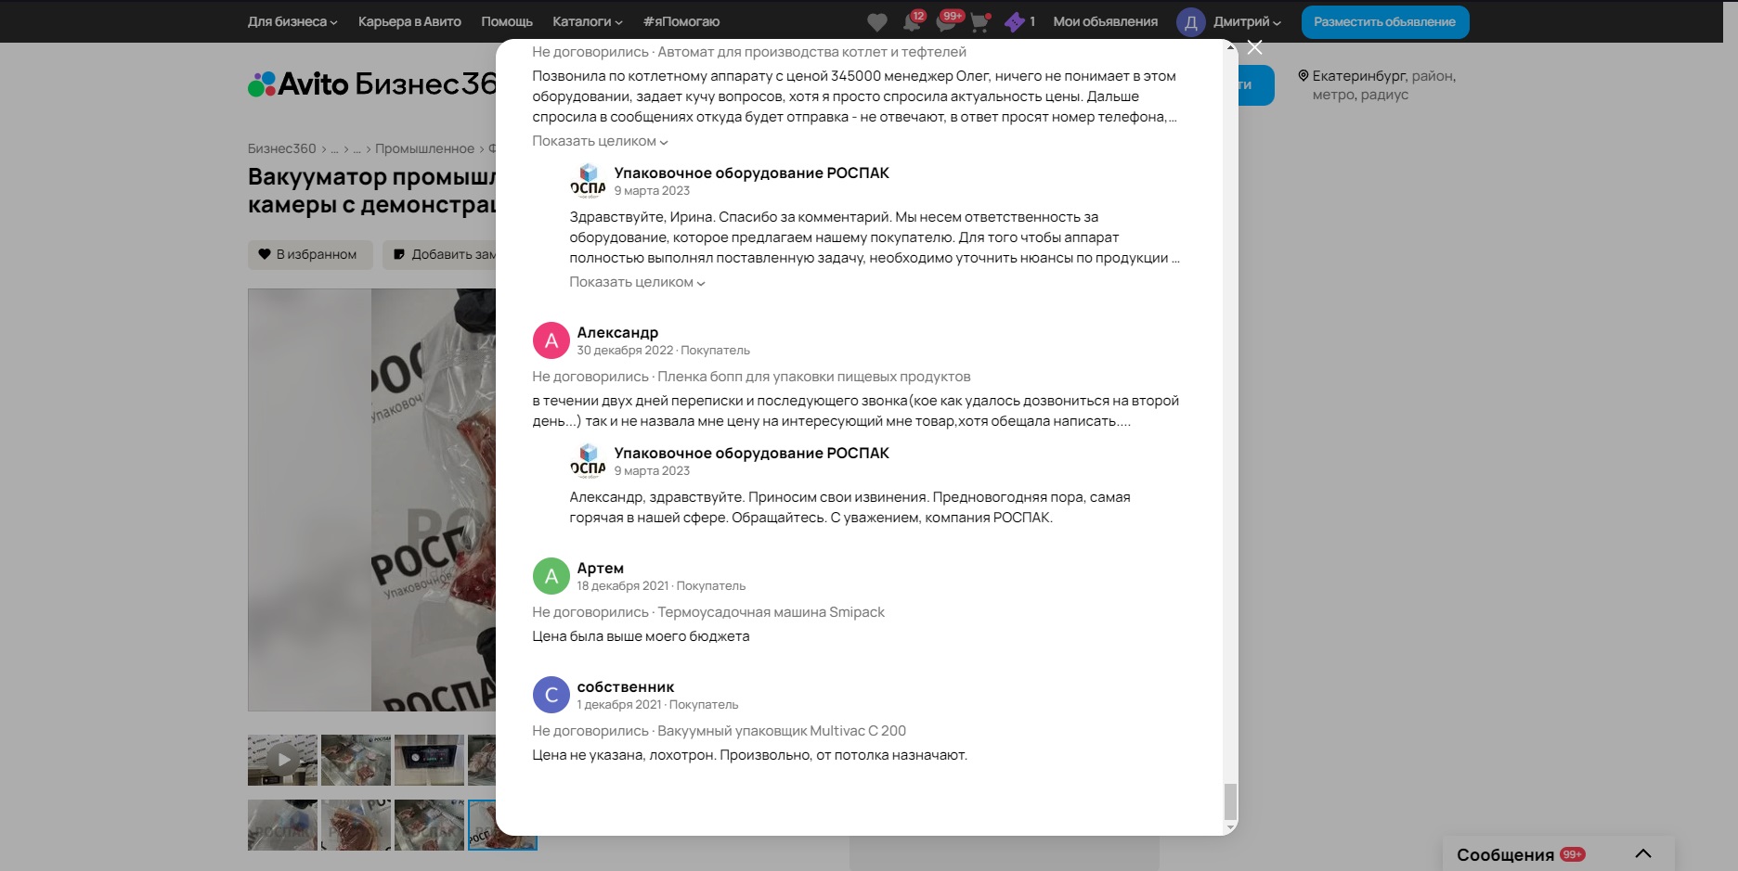The image size is (1738, 871).
Task: Click РОСПАК logo in 9 марта reply to Ирина
Action: click(x=588, y=181)
